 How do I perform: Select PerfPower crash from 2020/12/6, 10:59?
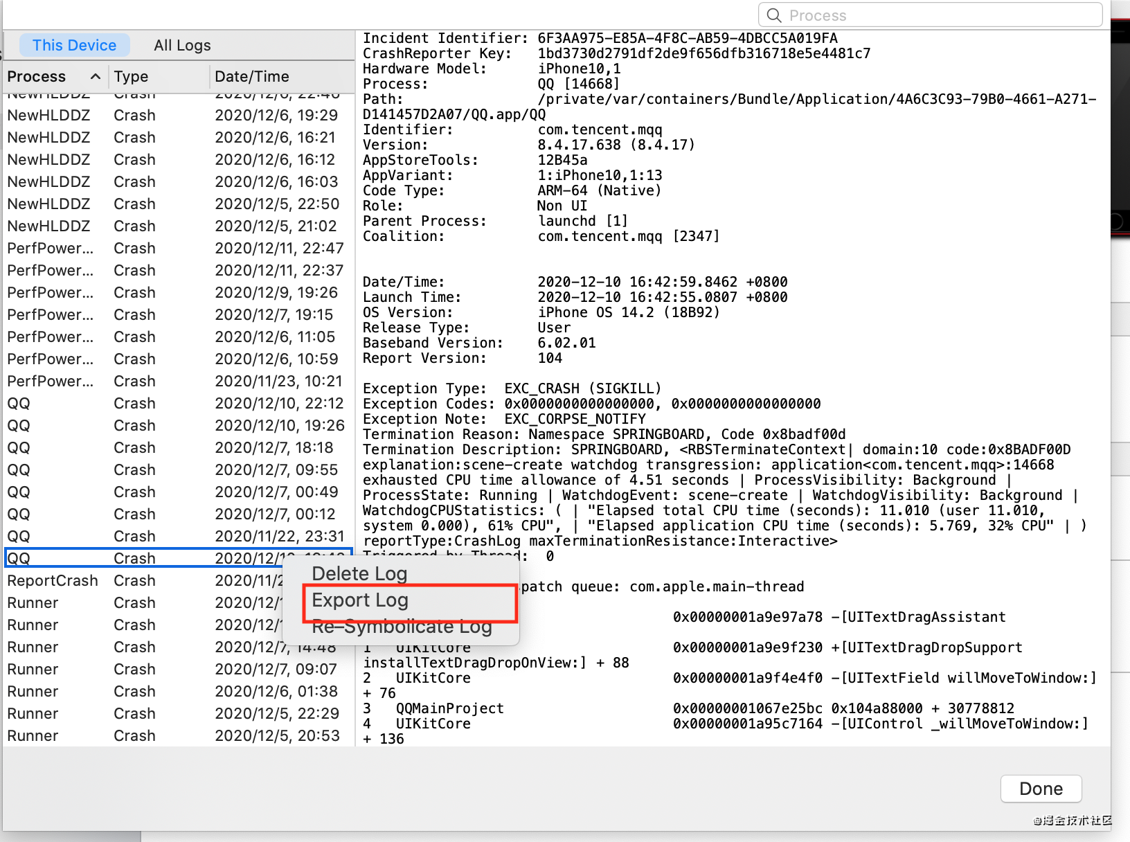(x=179, y=359)
